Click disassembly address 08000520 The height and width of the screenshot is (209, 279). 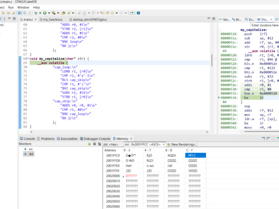pos(229,55)
